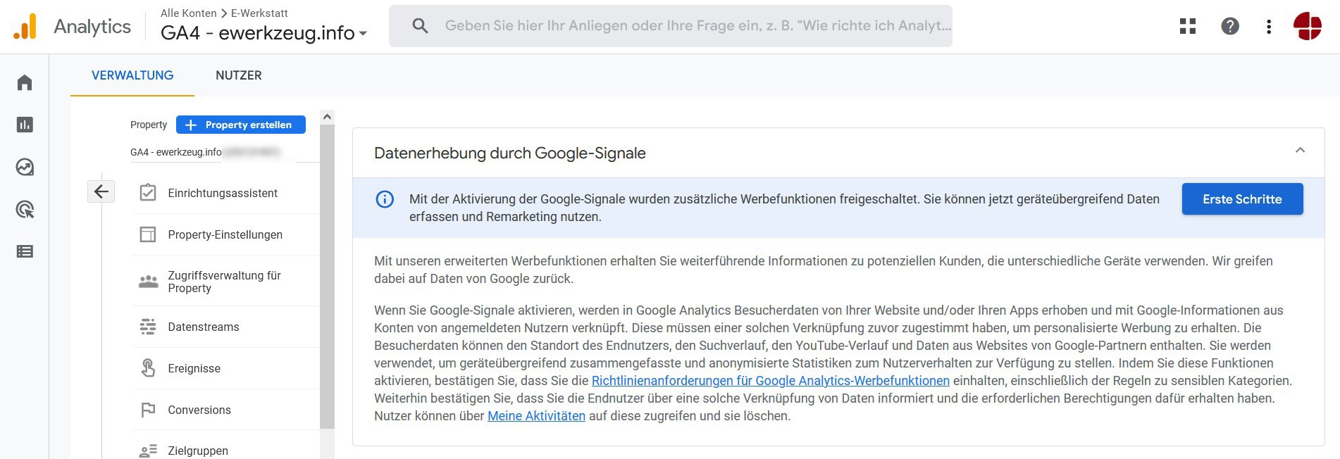Image resolution: width=1340 pixels, height=459 pixels.
Task: Click the property column scrollbar up arrow
Action: 327,117
